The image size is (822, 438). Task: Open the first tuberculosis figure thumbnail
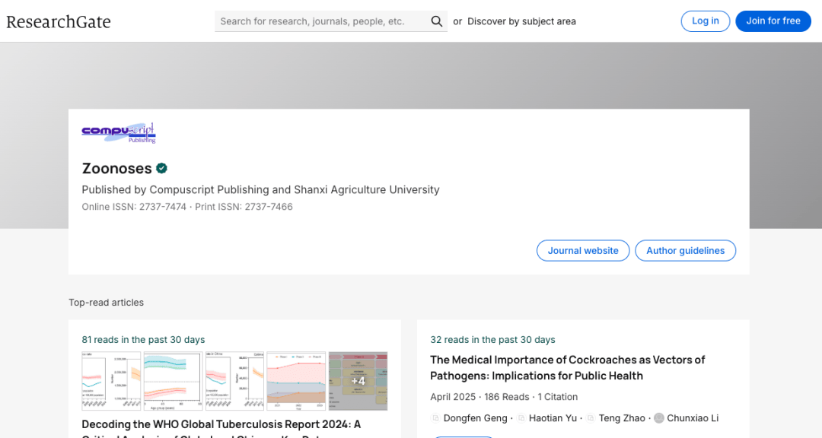click(111, 381)
